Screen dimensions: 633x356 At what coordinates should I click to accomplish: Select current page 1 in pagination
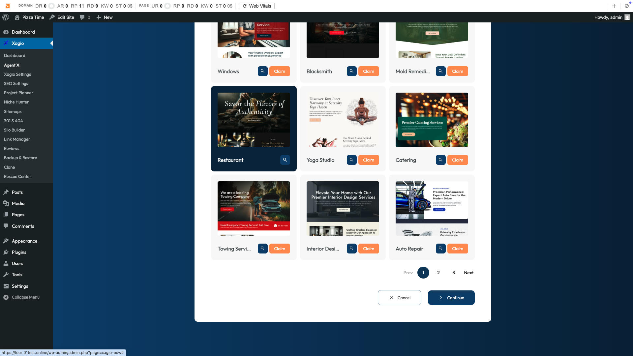coord(423,273)
